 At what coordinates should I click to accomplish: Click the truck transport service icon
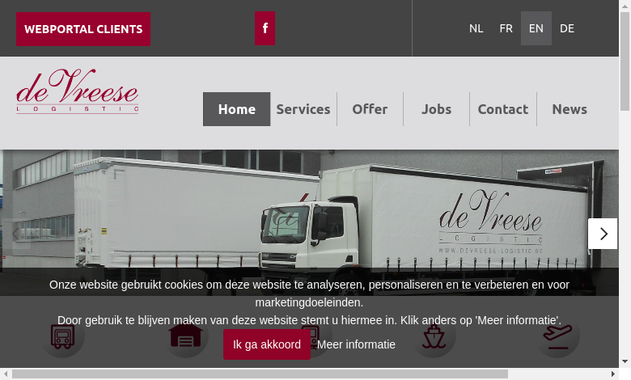pos(62,336)
